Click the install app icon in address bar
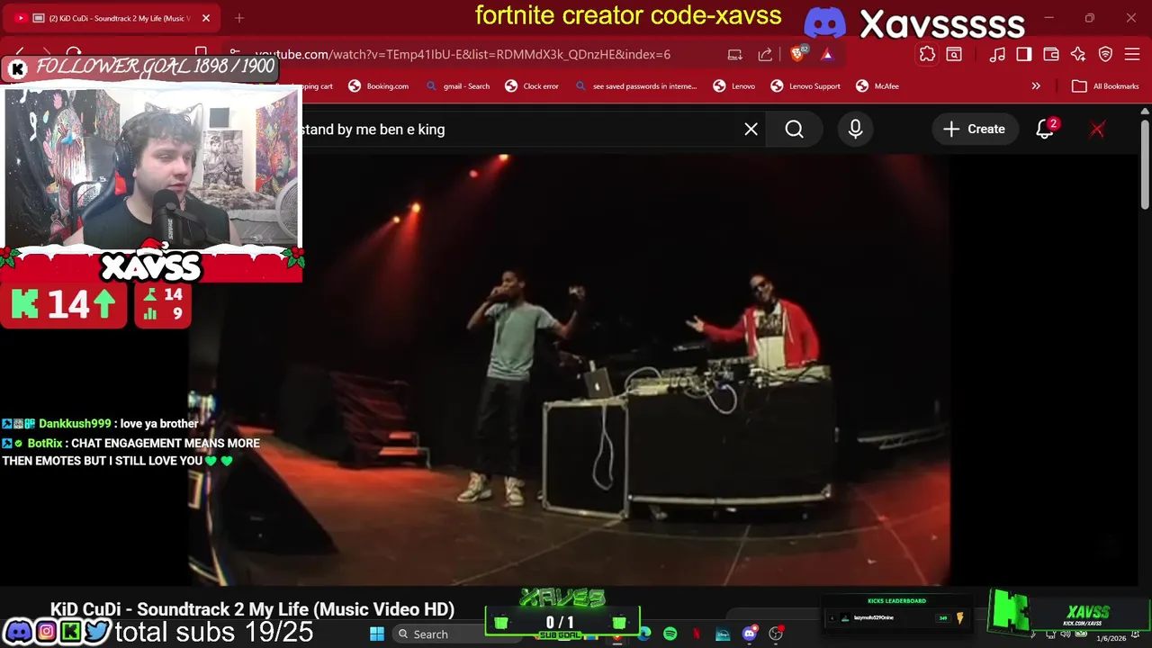Viewport: 1152px width, 648px height. coord(735,55)
